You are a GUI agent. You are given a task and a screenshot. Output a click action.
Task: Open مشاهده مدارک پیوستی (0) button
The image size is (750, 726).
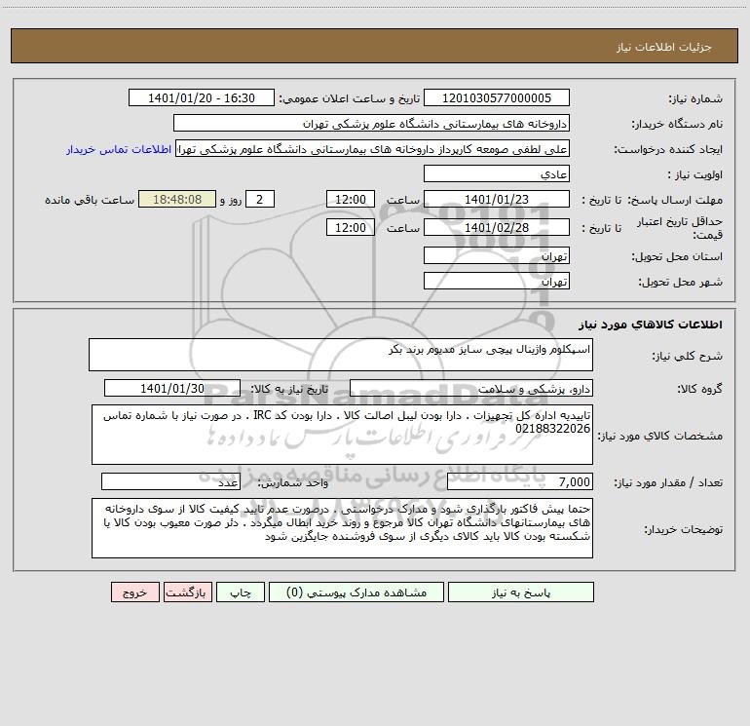pos(356,592)
